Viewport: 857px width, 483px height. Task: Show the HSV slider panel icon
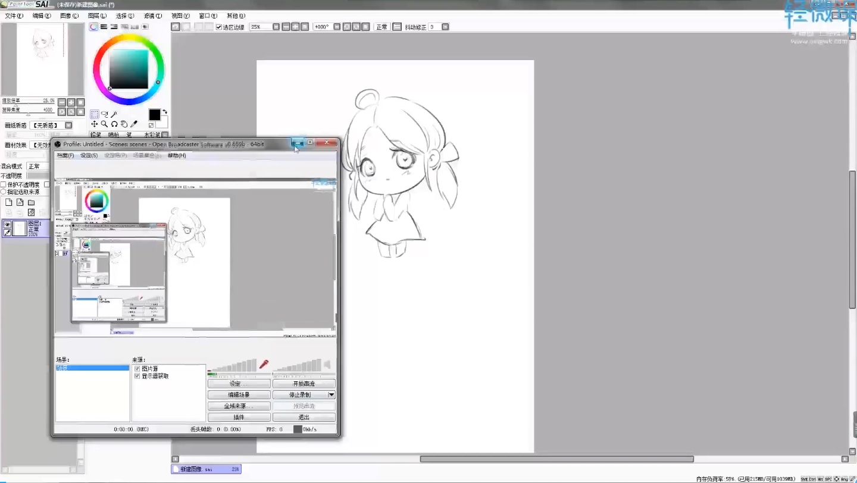click(x=114, y=27)
